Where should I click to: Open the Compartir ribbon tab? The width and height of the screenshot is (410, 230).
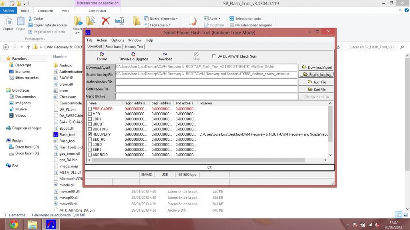point(46,11)
